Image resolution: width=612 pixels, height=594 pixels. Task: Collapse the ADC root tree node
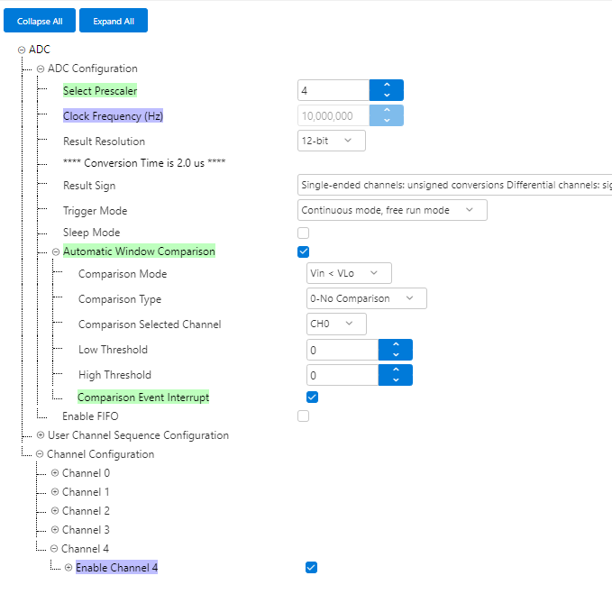22,50
